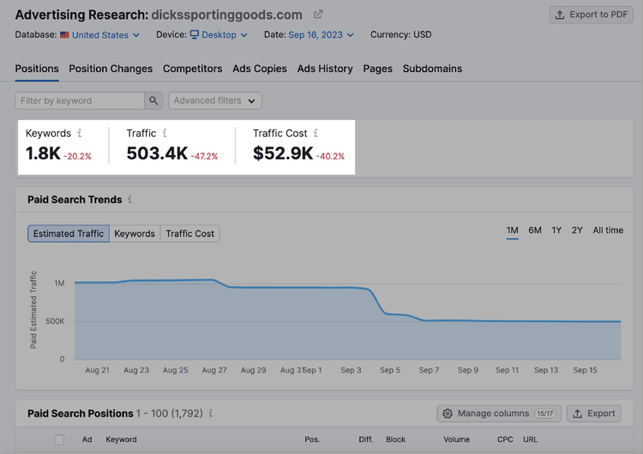This screenshot has height=454, width=643.
Task: Open Manage columns settings
Action: (499, 414)
